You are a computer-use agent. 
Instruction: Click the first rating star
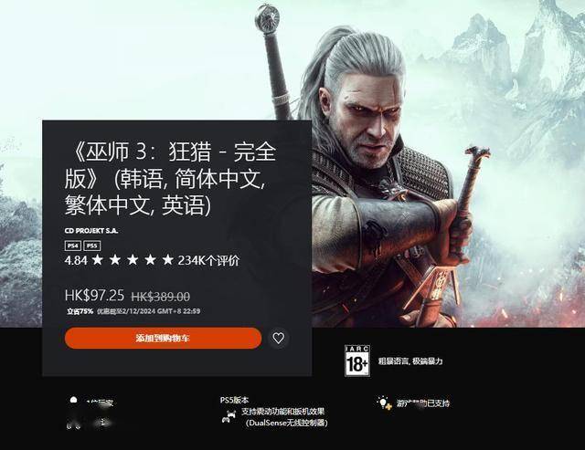pyautogui.click(x=98, y=259)
